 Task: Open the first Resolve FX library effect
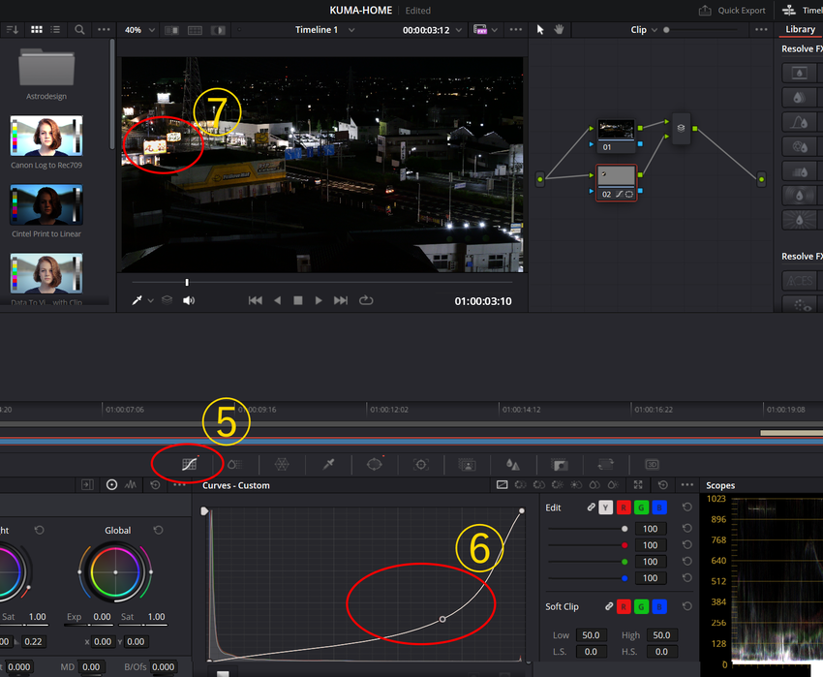pos(800,73)
